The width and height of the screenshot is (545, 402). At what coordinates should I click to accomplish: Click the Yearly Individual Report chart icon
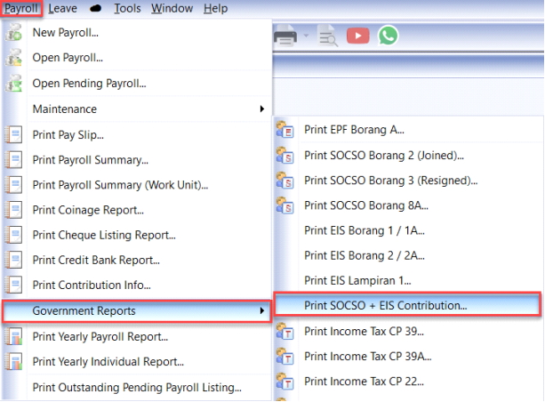[13, 361]
